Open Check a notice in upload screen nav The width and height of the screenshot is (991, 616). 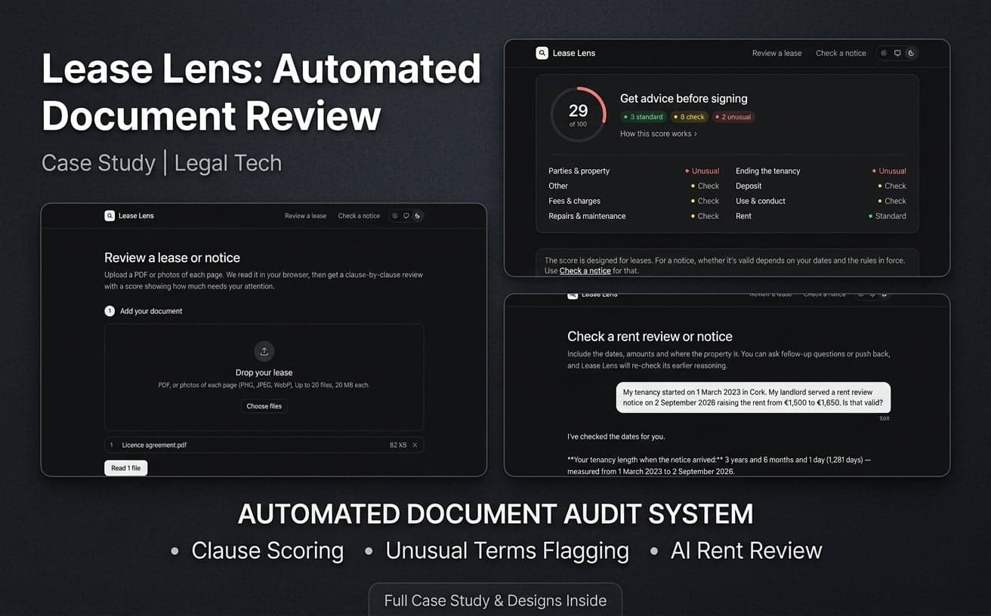click(x=359, y=216)
